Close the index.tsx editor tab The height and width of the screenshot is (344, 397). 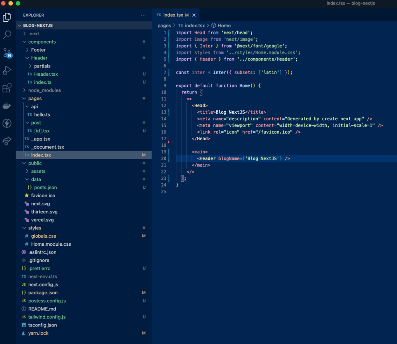(x=194, y=15)
